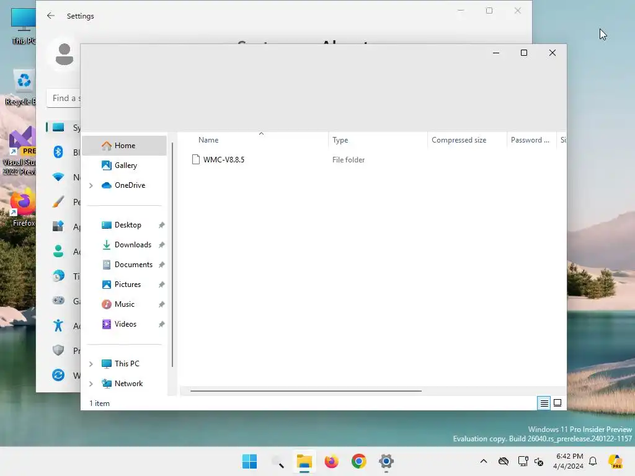Open Windows Update icon in Settings
635x476 pixels.
(x=58, y=375)
